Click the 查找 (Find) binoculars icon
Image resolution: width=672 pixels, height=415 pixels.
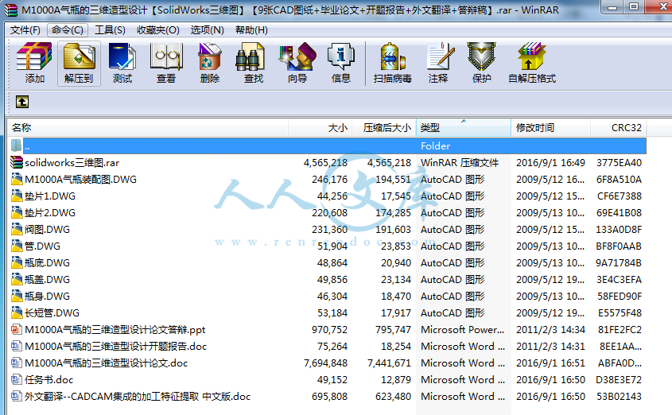point(250,56)
